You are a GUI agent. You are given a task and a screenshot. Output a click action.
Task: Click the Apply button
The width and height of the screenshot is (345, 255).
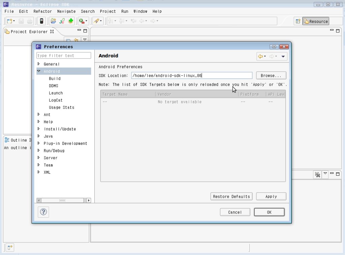tap(271, 197)
